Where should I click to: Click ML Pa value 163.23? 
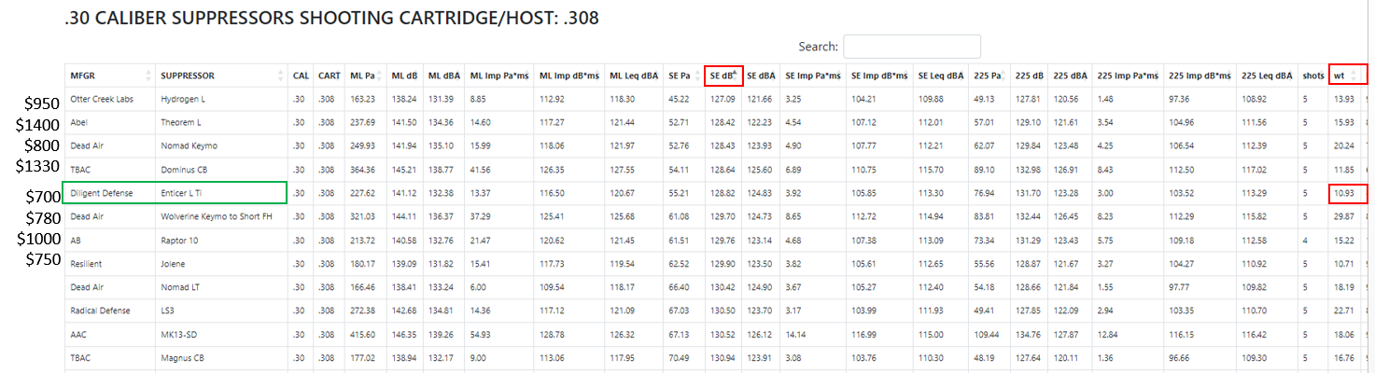[365, 99]
